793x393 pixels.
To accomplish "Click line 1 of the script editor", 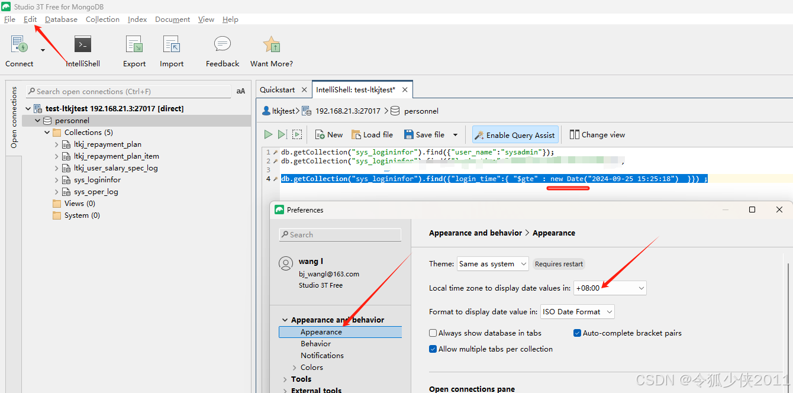I will pos(417,152).
